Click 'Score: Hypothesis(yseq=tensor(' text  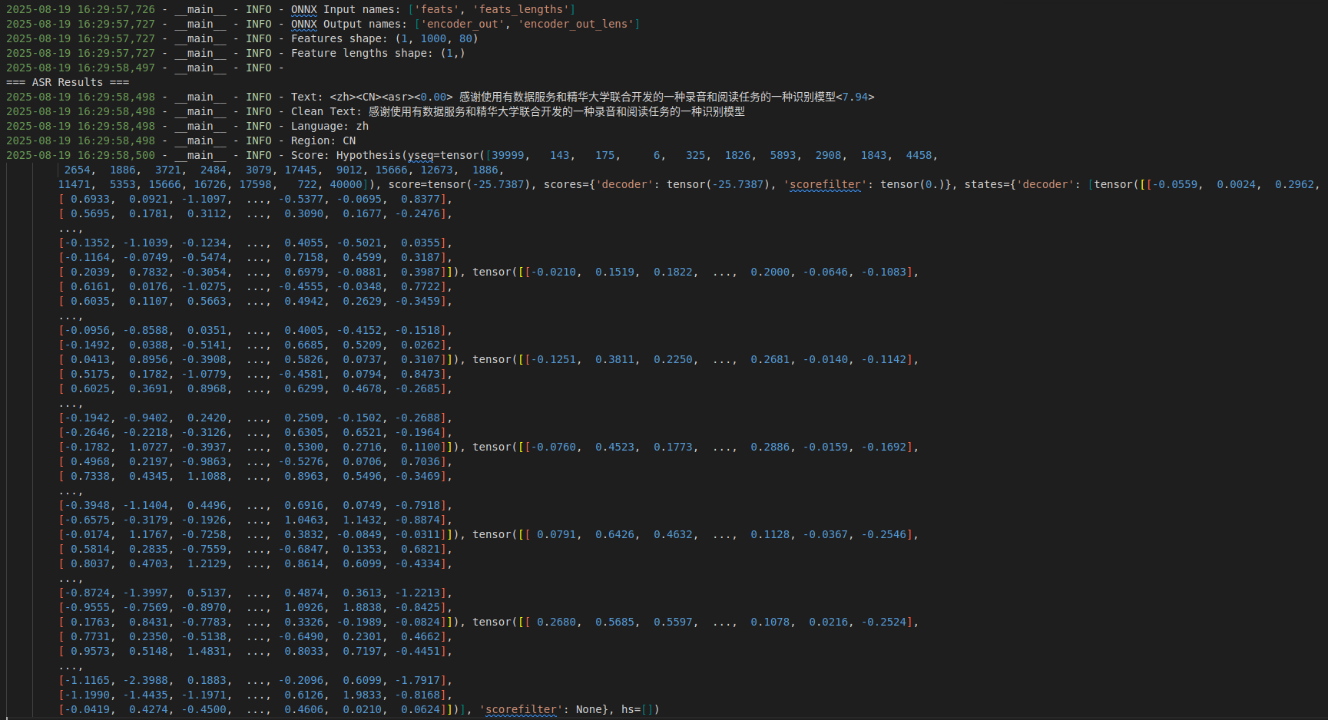click(388, 155)
